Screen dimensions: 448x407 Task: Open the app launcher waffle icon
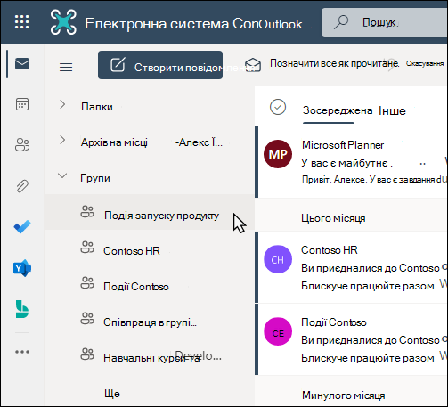22,22
